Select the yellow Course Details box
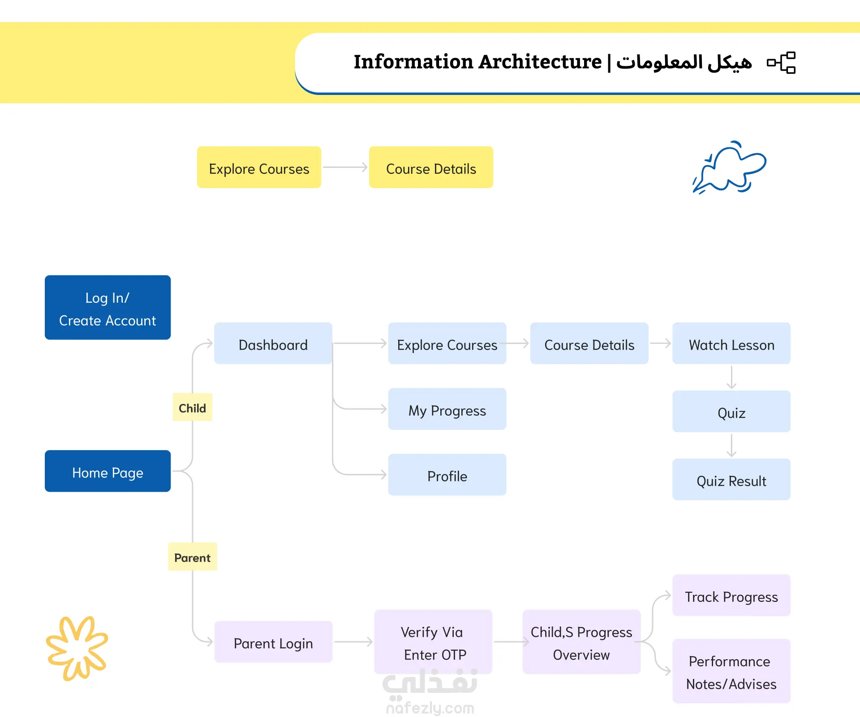 coord(431,167)
